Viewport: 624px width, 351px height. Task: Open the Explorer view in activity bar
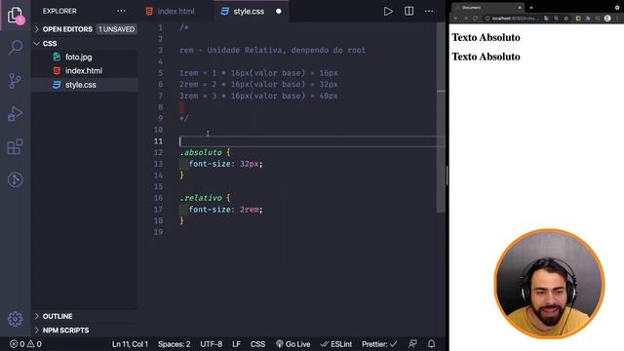click(x=16, y=16)
